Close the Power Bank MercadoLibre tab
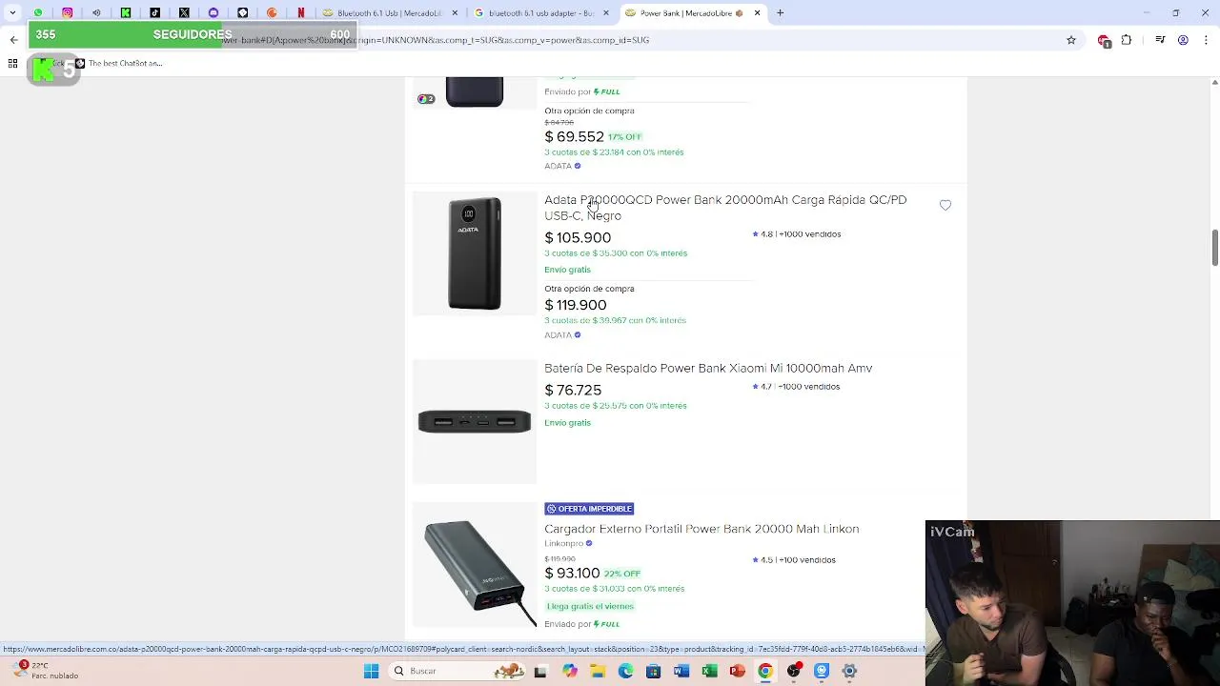The image size is (1220, 686). (757, 13)
